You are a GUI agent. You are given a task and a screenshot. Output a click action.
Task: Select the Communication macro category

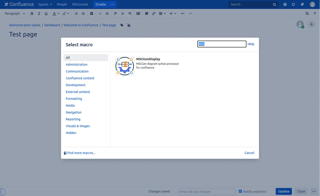tap(77, 71)
